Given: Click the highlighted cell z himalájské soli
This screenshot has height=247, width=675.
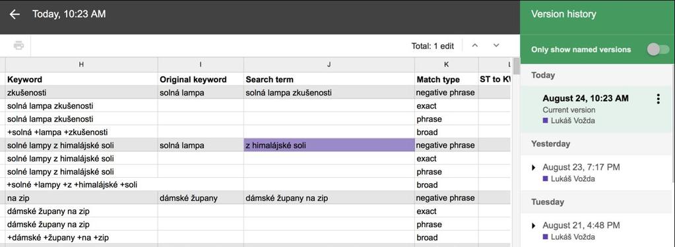Looking at the screenshot, I should (x=329, y=145).
